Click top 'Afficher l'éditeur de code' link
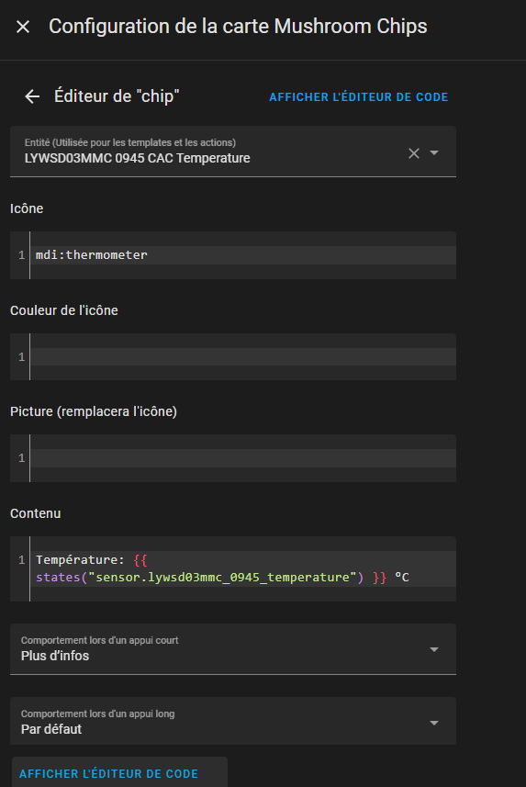The height and width of the screenshot is (787, 526). pos(358,96)
